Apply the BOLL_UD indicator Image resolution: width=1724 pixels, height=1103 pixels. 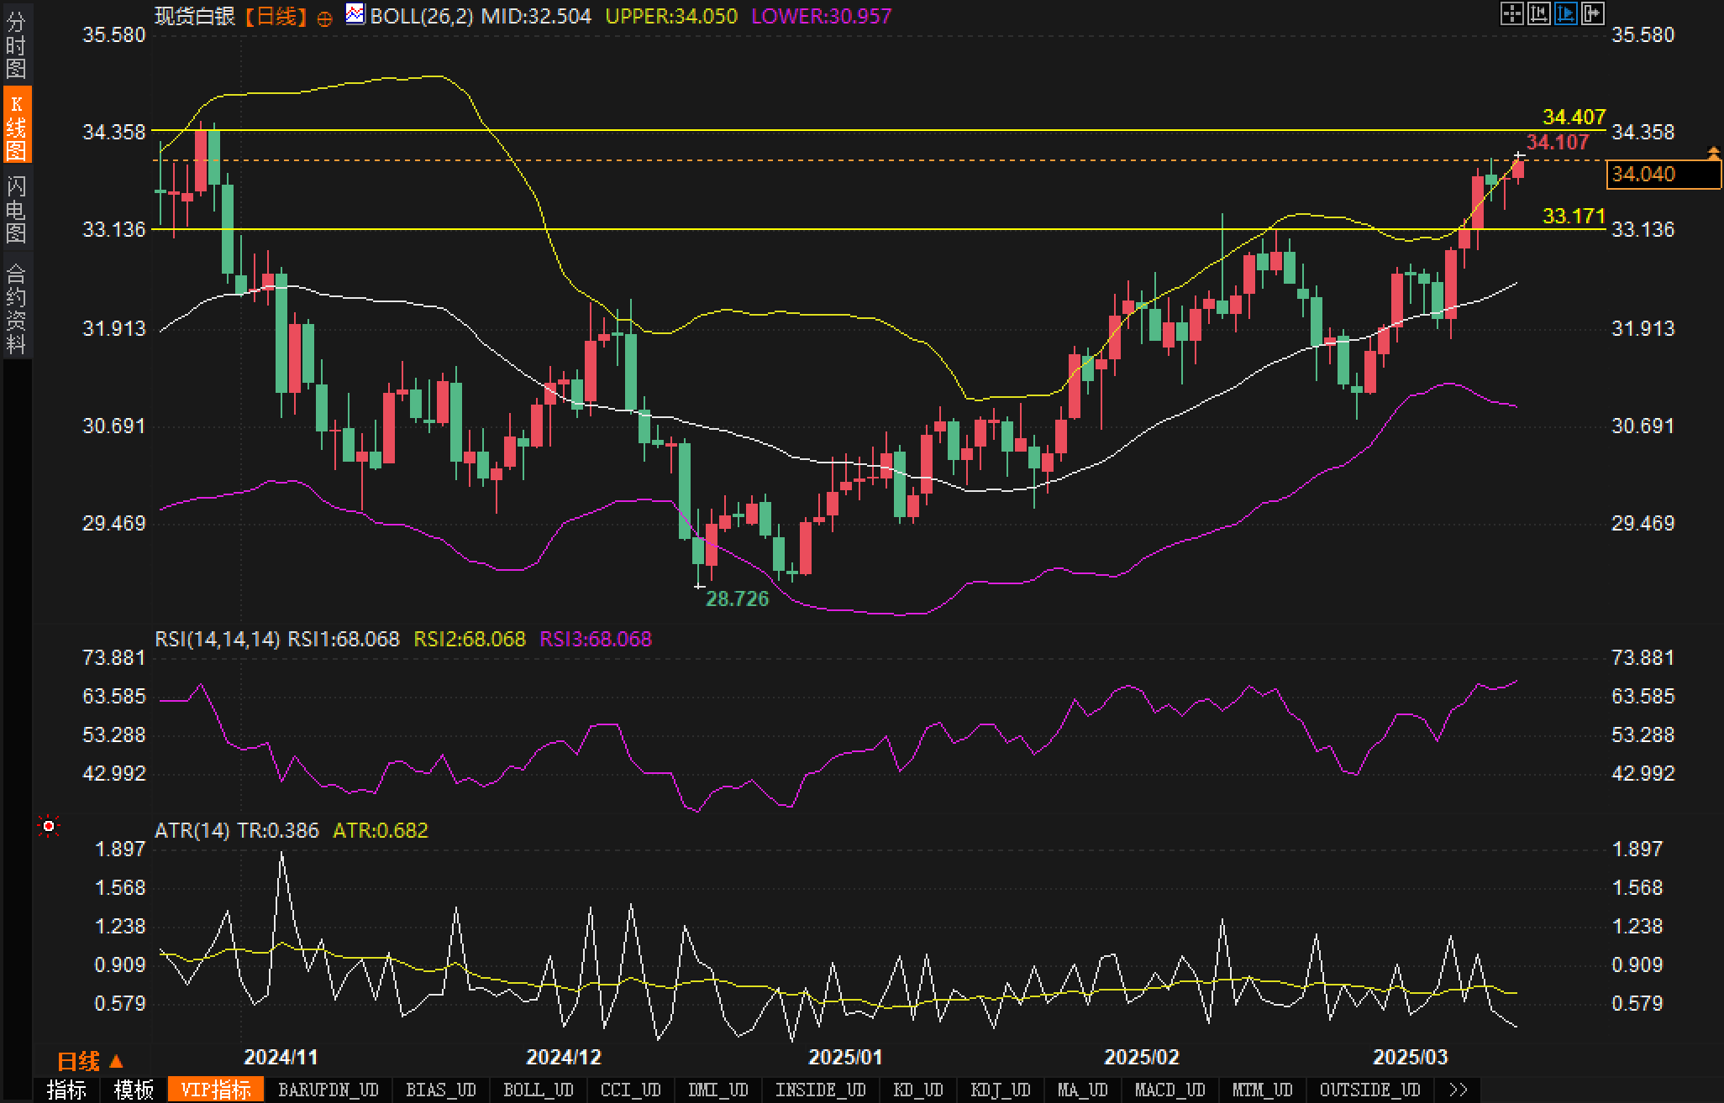[x=539, y=1090]
